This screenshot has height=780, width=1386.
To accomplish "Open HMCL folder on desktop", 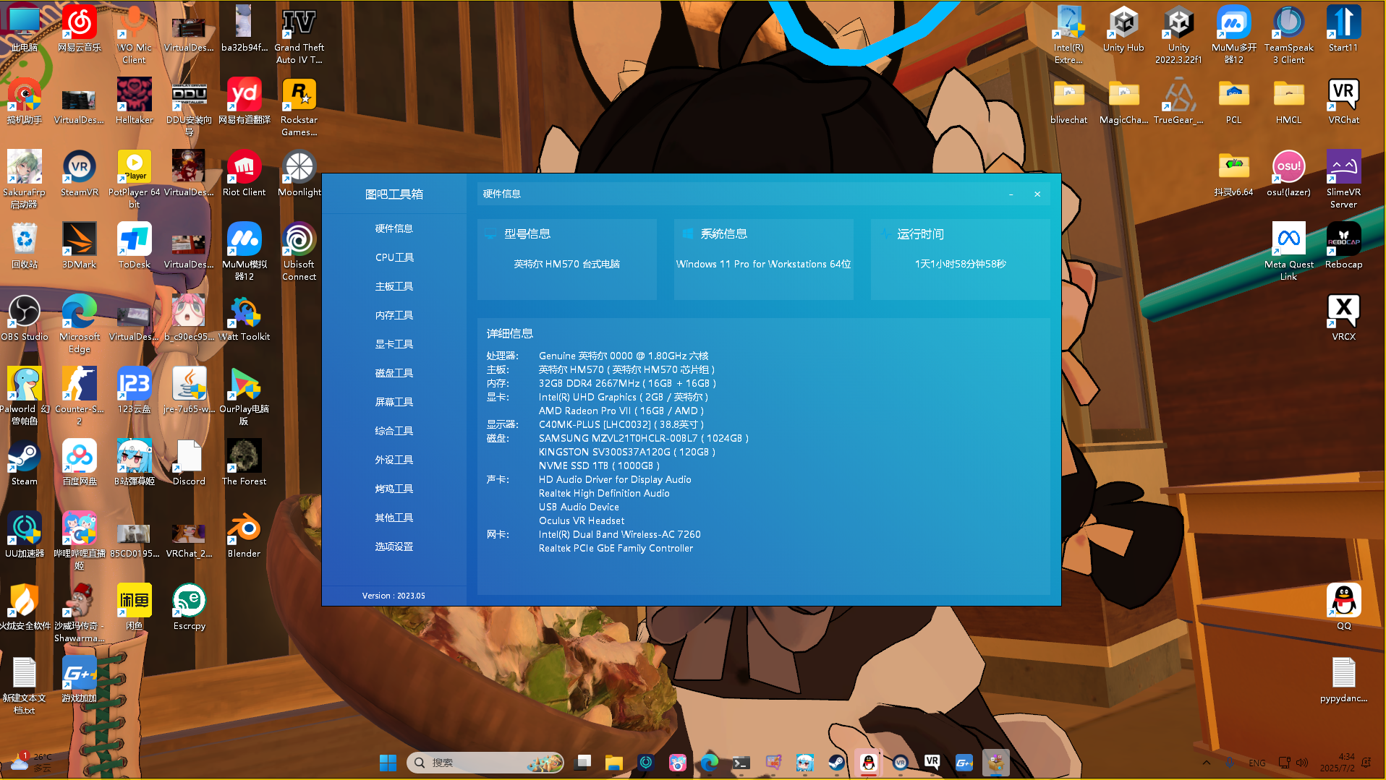I will click(x=1288, y=101).
